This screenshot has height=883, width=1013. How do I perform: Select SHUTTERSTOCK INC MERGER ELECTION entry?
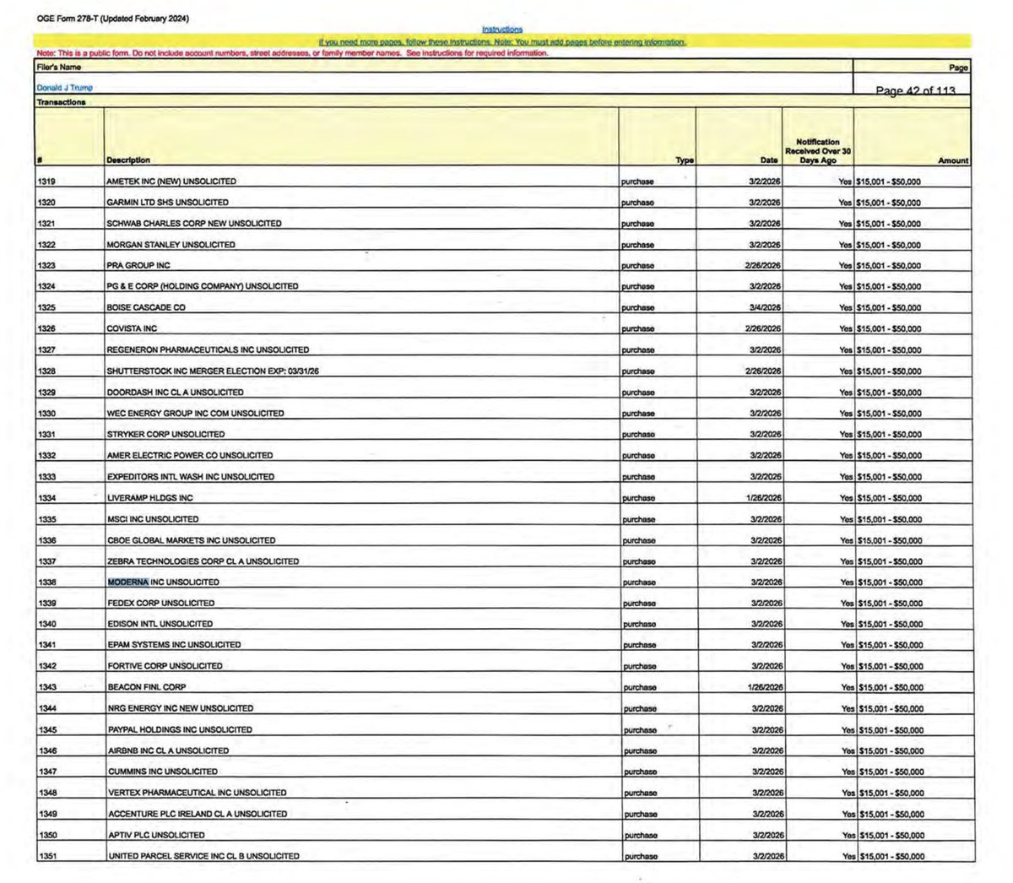(x=212, y=371)
